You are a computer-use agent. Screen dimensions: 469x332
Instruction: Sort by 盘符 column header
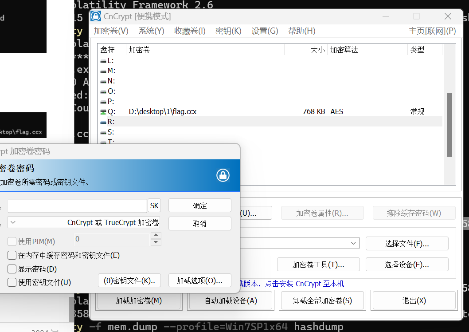(x=112, y=50)
